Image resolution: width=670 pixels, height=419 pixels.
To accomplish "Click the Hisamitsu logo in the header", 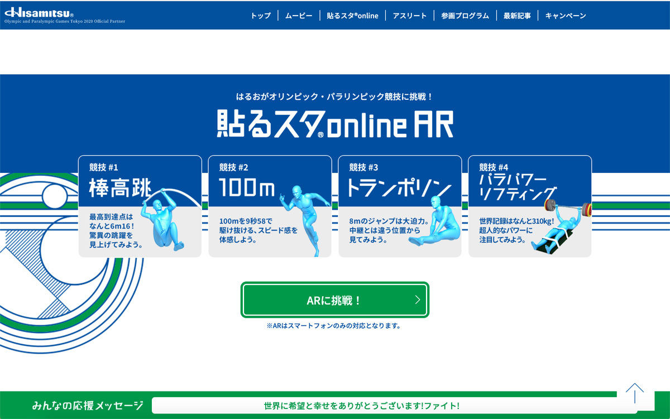I will (x=39, y=12).
